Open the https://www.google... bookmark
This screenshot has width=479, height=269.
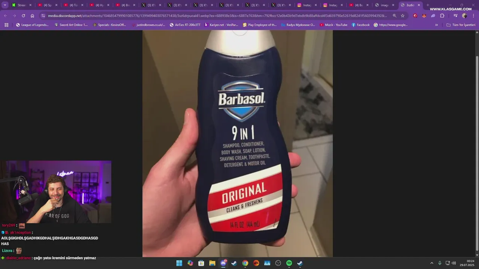click(x=391, y=25)
